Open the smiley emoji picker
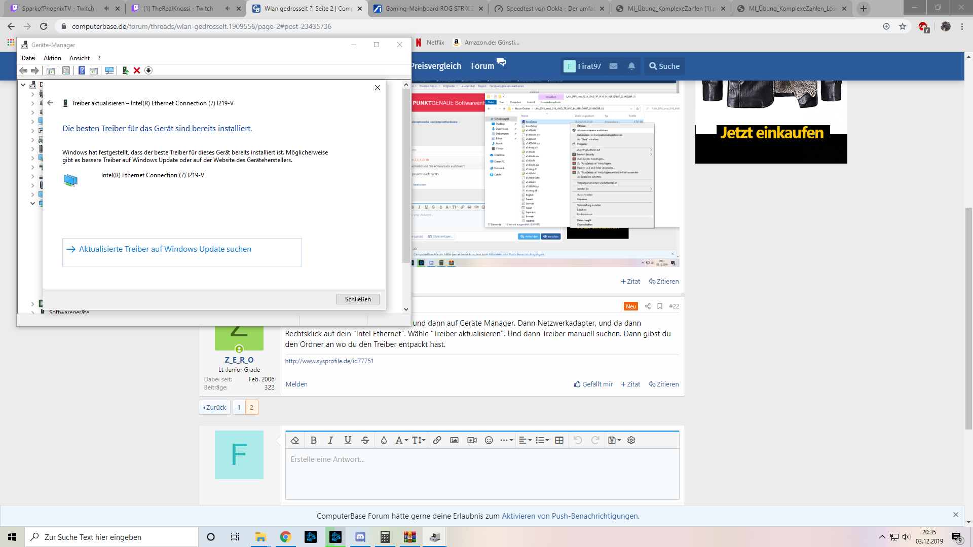Screen dimensions: 973x547 [x=489, y=440]
